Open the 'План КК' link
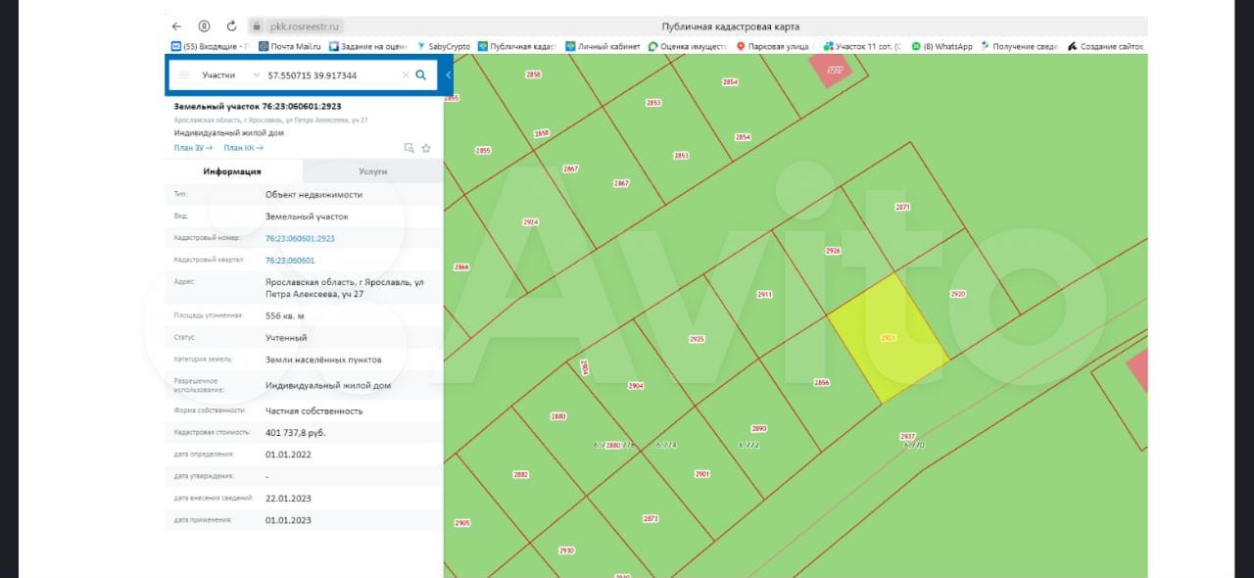Screen dimensions: 1254x578 click(243, 148)
